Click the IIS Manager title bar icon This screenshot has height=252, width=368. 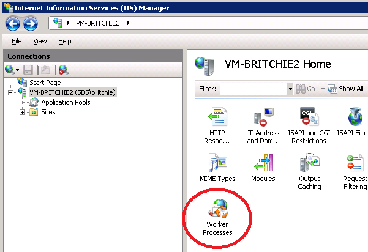pos(9,8)
